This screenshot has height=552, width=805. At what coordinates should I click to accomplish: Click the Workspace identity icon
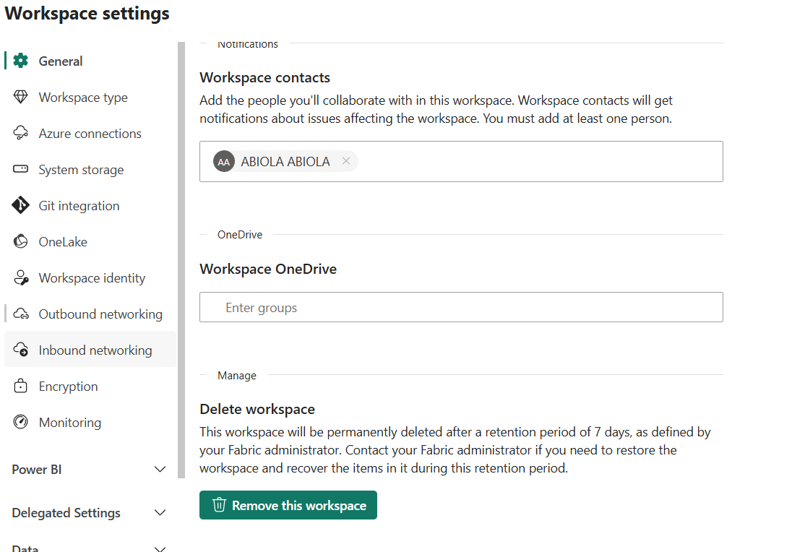point(21,278)
